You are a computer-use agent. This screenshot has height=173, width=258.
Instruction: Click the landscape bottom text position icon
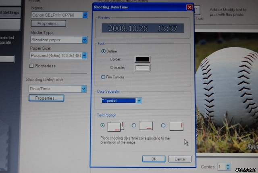click(x=146, y=125)
